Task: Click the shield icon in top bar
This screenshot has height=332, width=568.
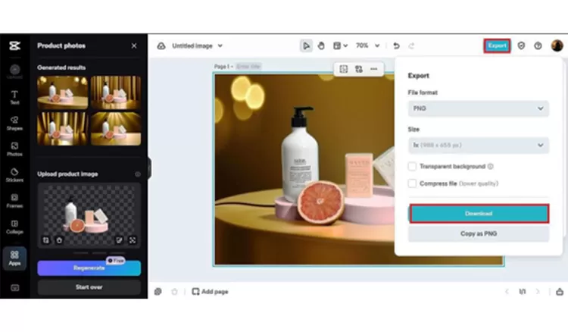Action: pos(521,45)
